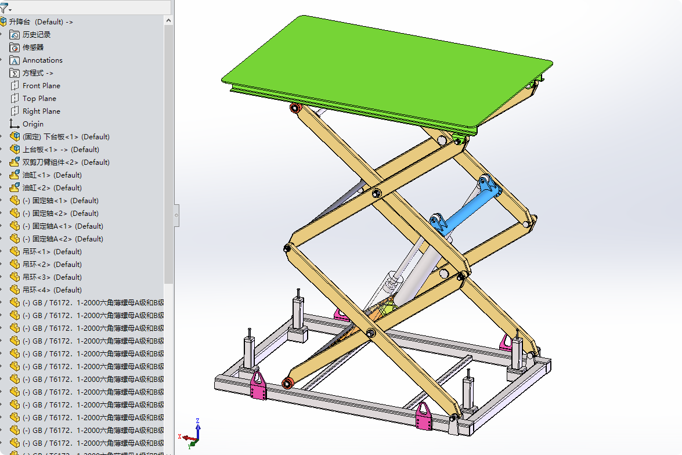Select the '吊环<4> (Default)' tree row

pos(46,290)
